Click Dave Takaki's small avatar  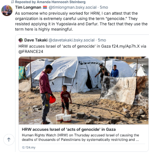(x=20, y=40)
